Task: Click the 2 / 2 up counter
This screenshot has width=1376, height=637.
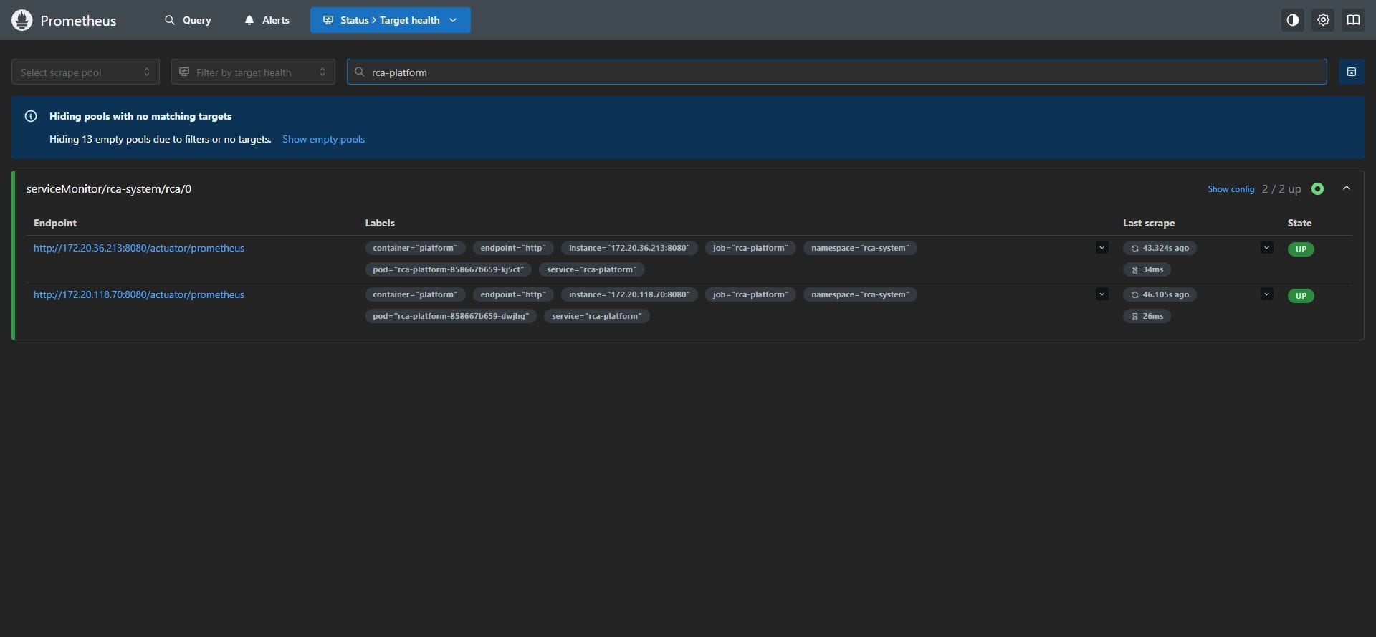Action: pos(1281,189)
